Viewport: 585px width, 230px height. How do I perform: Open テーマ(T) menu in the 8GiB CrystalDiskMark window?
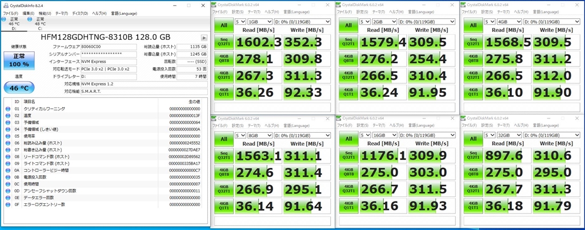coord(254,125)
